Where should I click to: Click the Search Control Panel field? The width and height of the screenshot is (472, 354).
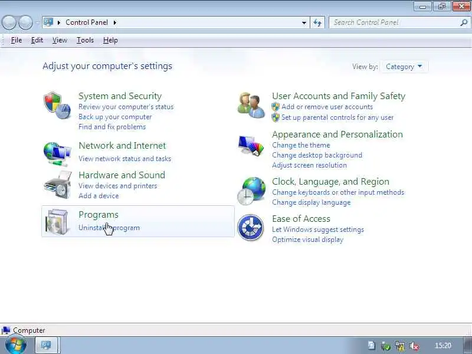coord(399,22)
